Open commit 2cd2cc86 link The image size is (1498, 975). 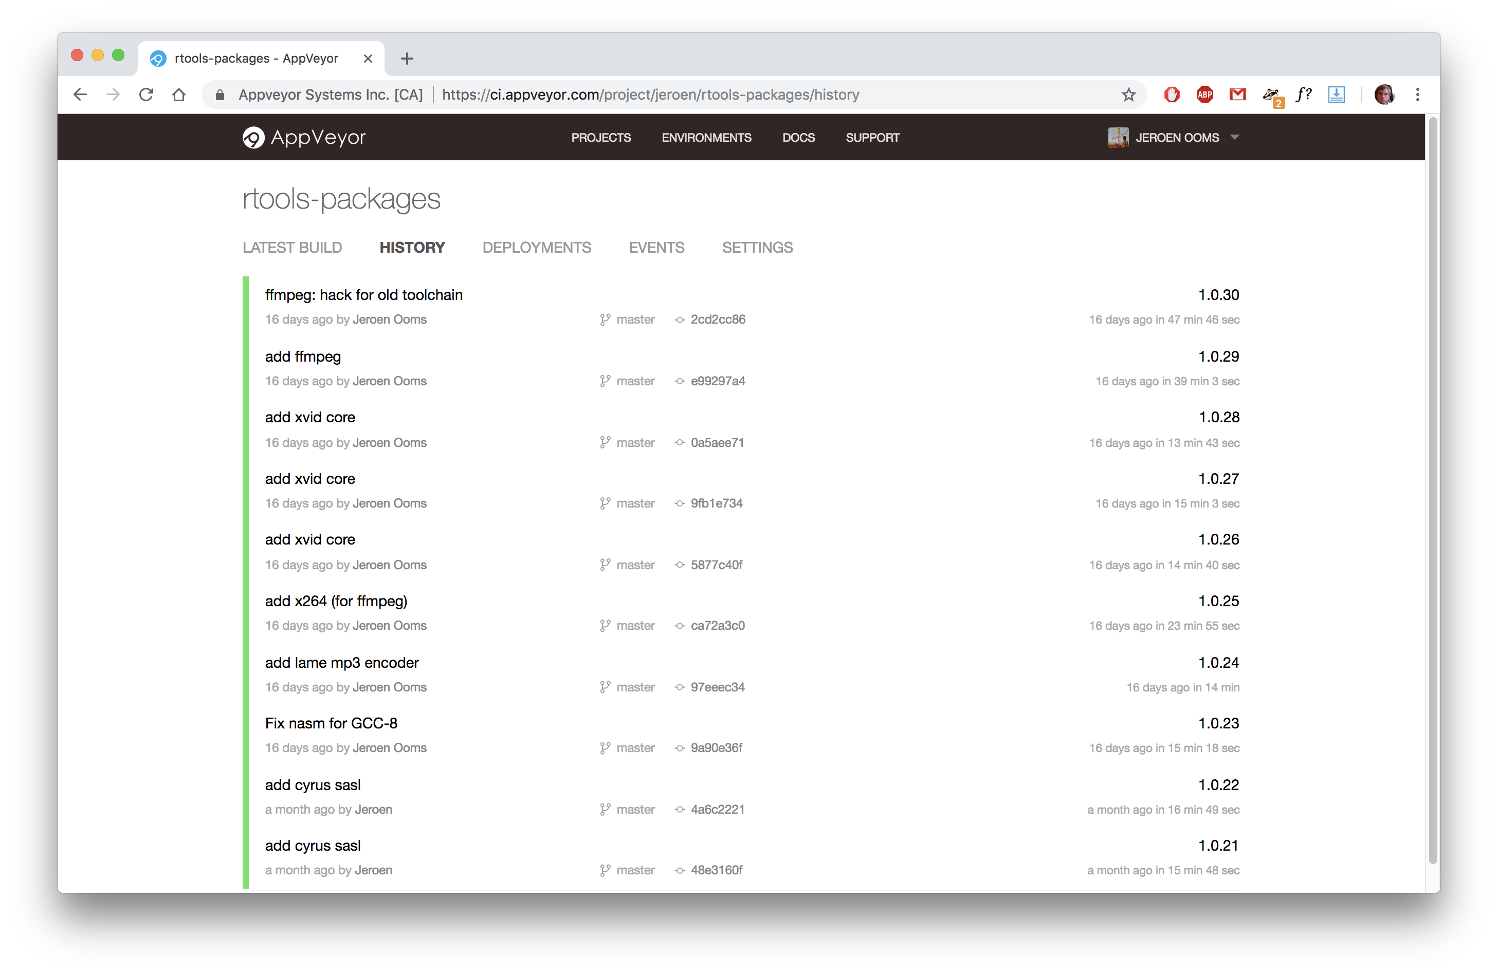[718, 320]
